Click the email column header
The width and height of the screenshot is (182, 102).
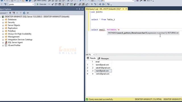click(x=103, y=62)
